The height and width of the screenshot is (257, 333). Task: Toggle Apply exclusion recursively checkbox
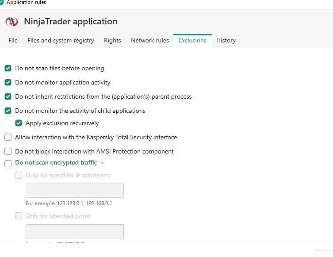click(19, 123)
